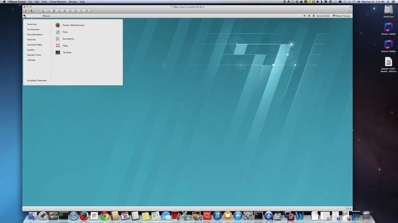Screen dimensions: 398x223
Task: Open VMware settings wrench icon
Action: pos(43,11)
